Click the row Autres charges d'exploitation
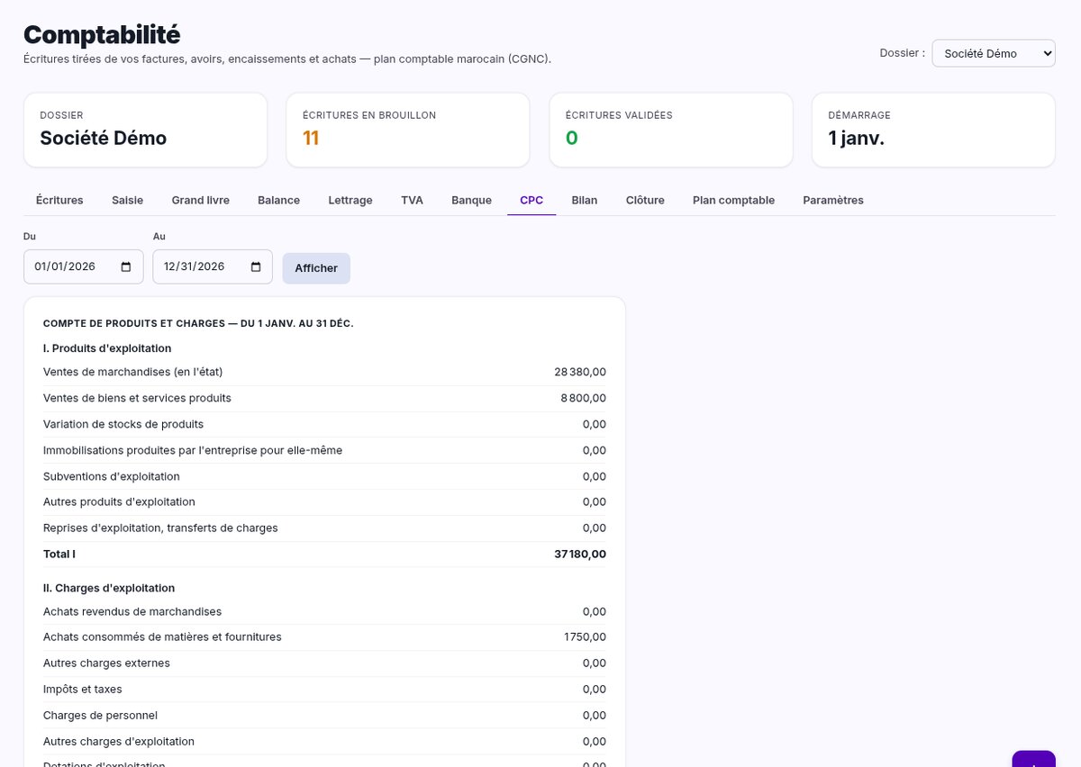The height and width of the screenshot is (767, 1081). point(324,742)
